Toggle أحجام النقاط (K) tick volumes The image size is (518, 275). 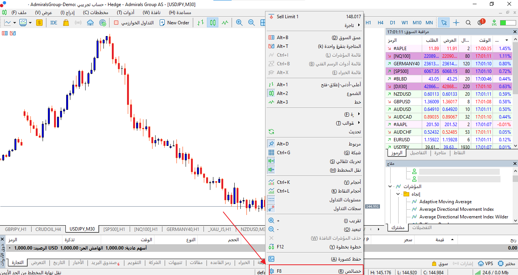coord(315,191)
